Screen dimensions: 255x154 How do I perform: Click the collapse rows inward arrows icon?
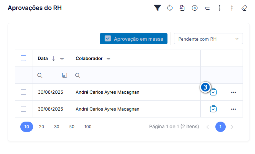tap(232, 8)
